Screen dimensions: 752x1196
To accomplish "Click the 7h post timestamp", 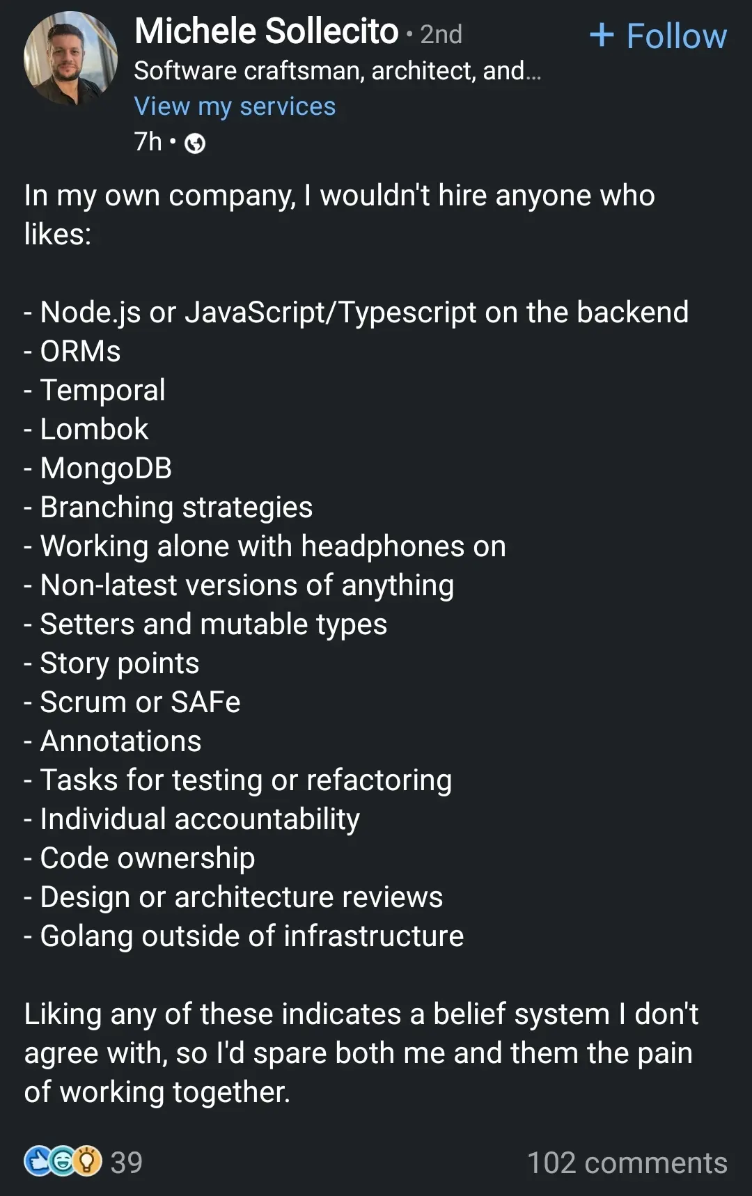I will [x=148, y=142].
